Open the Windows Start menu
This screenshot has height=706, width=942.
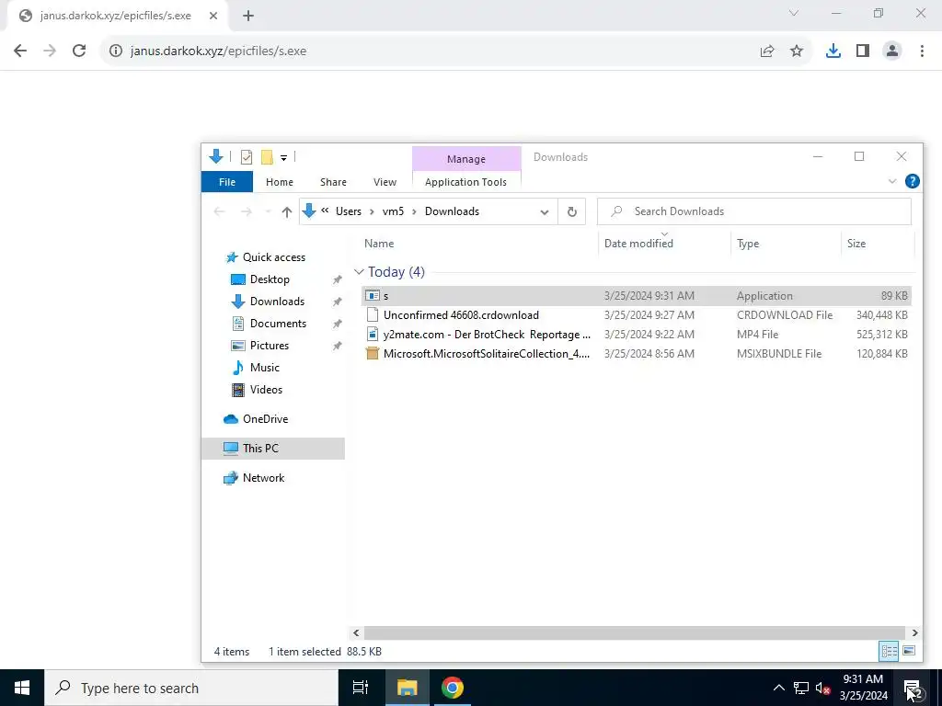[22, 688]
